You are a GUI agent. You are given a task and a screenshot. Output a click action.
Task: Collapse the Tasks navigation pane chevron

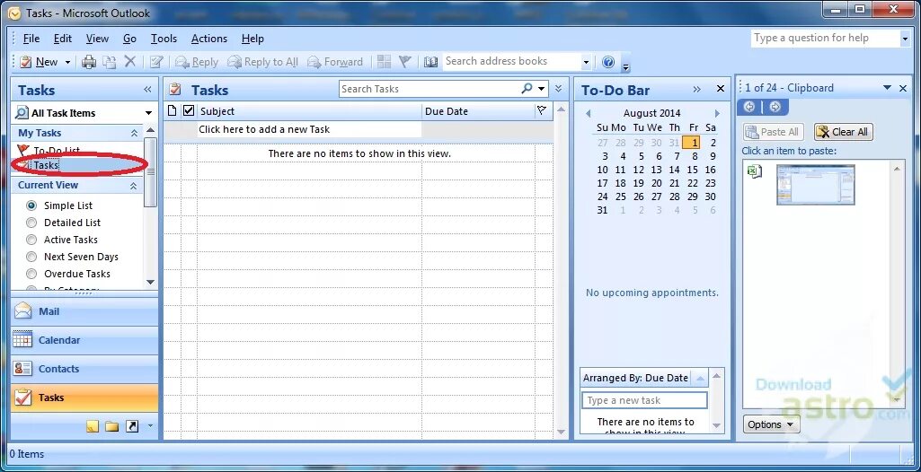[147, 90]
